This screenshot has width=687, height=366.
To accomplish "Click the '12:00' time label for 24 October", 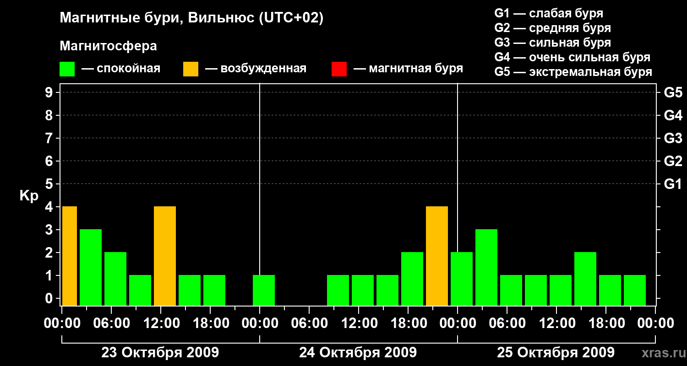I will coord(359,323).
